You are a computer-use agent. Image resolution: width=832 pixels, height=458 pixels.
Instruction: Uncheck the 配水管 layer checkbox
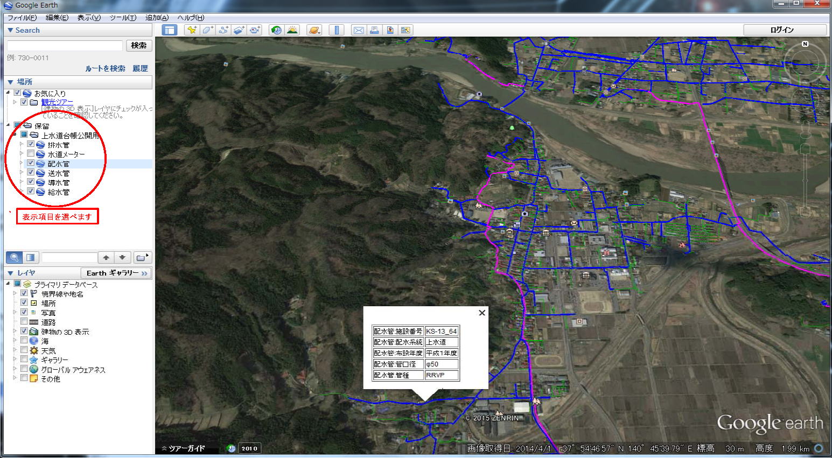[31, 163]
